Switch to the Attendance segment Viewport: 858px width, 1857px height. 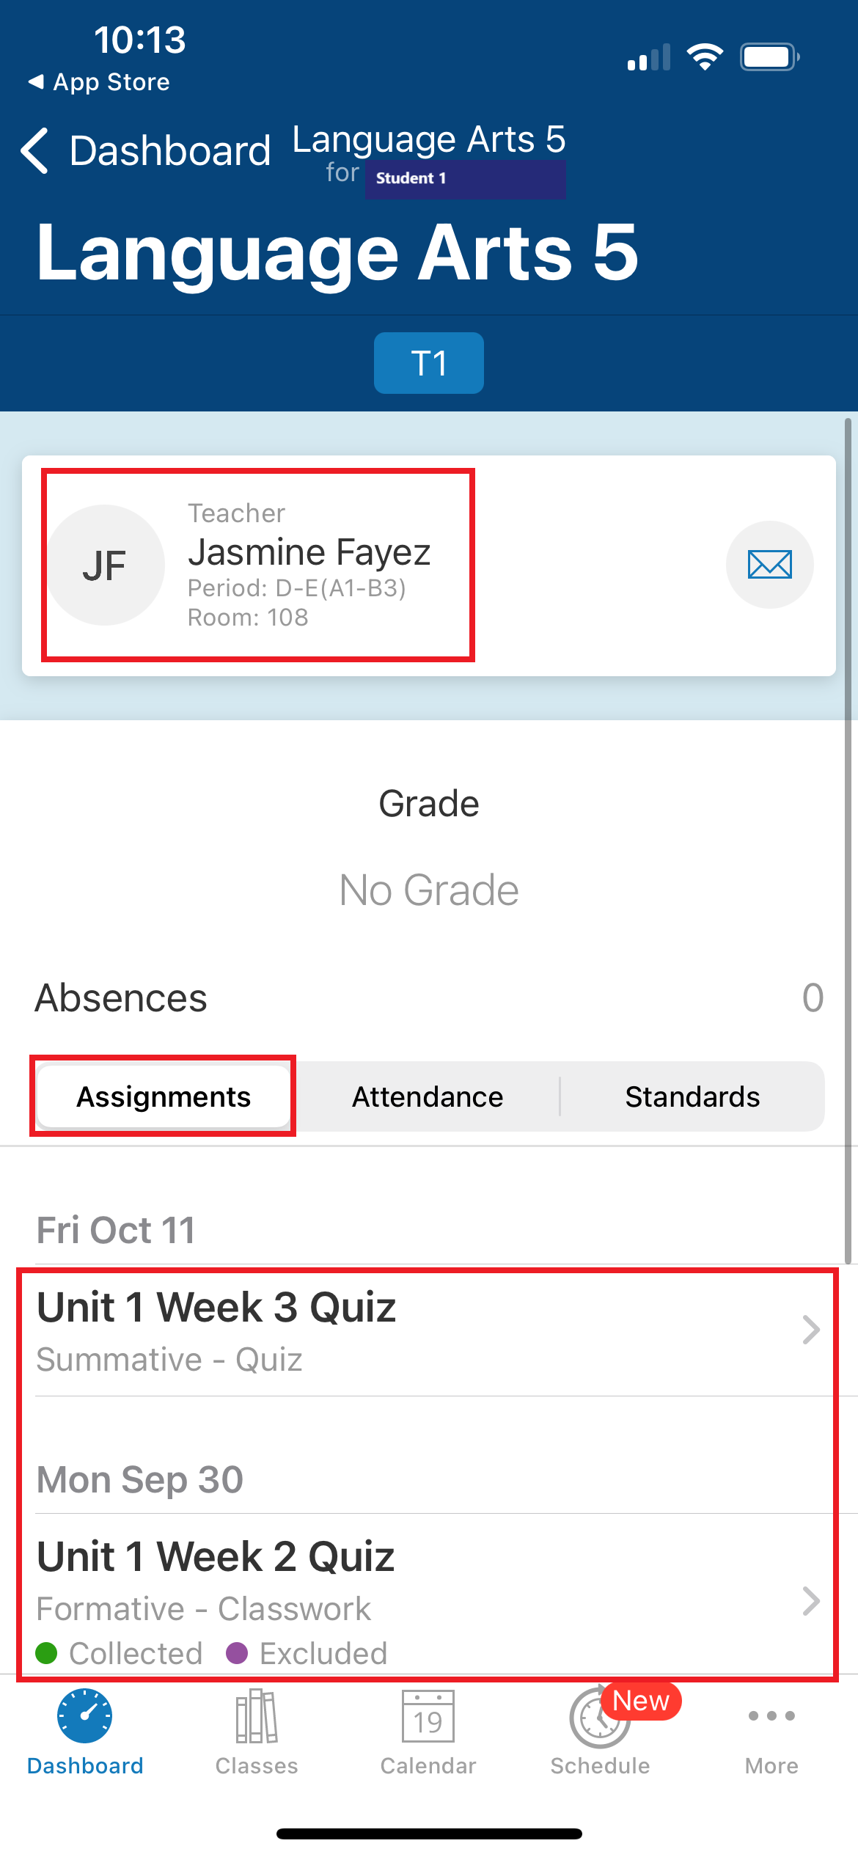pos(428,1096)
